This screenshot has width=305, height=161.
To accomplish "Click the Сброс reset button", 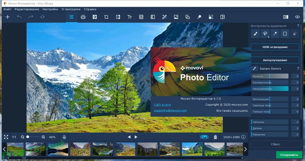I will click(x=275, y=144).
